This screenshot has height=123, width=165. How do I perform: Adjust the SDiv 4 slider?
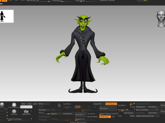tap(44, 113)
